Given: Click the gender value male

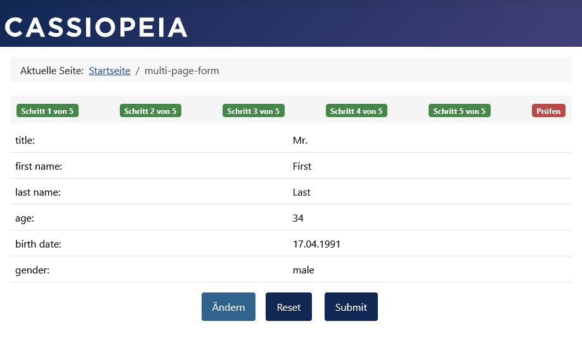Looking at the screenshot, I should (x=303, y=270).
